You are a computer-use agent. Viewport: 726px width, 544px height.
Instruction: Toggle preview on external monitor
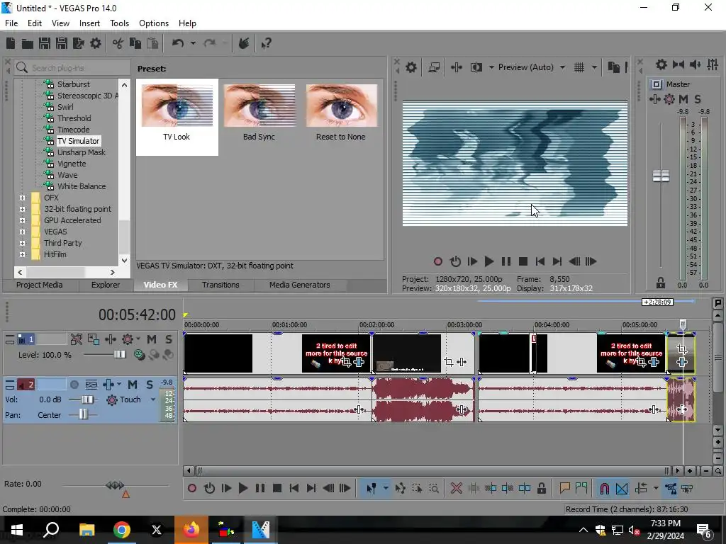434,67
